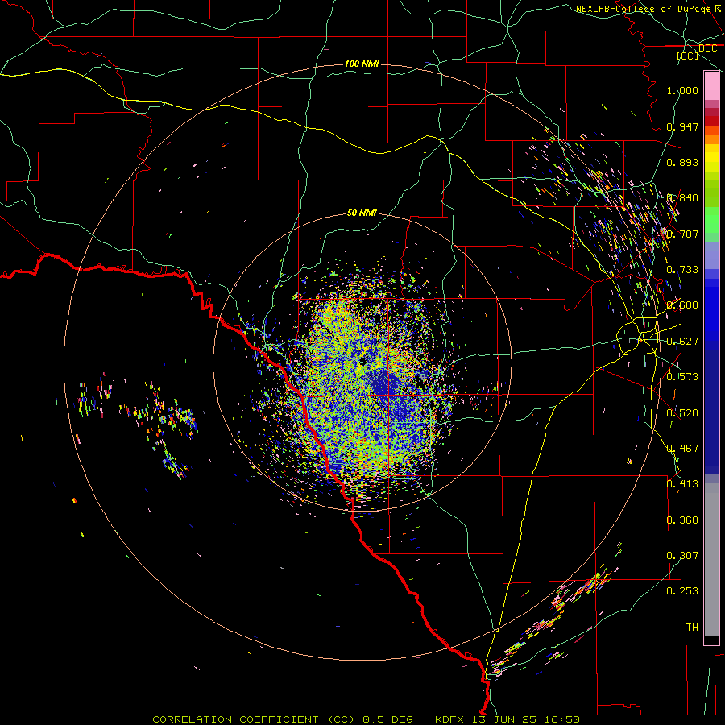Click the '0.840' scale value
725x725 pixels.
pyautogui.click(x=682, y=198)
